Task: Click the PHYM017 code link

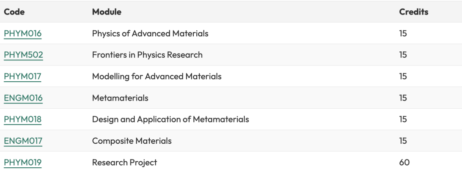Action: click(23, 77)
